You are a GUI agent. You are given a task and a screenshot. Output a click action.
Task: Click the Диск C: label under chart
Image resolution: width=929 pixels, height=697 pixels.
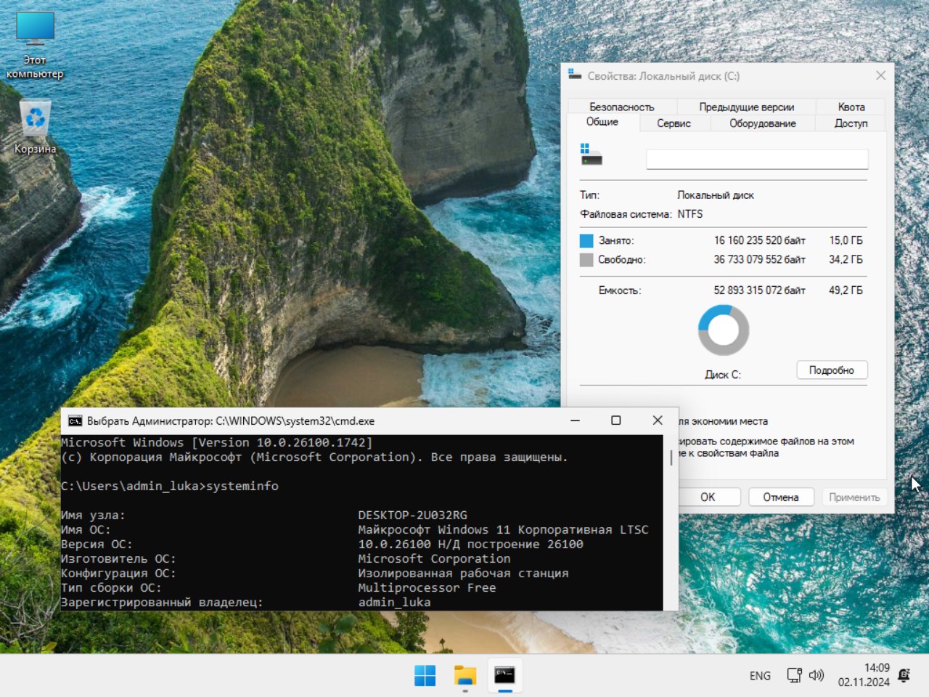(x=723, y=375)
